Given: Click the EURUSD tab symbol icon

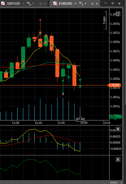Looking at the screenshot, I should pos(55,4).
